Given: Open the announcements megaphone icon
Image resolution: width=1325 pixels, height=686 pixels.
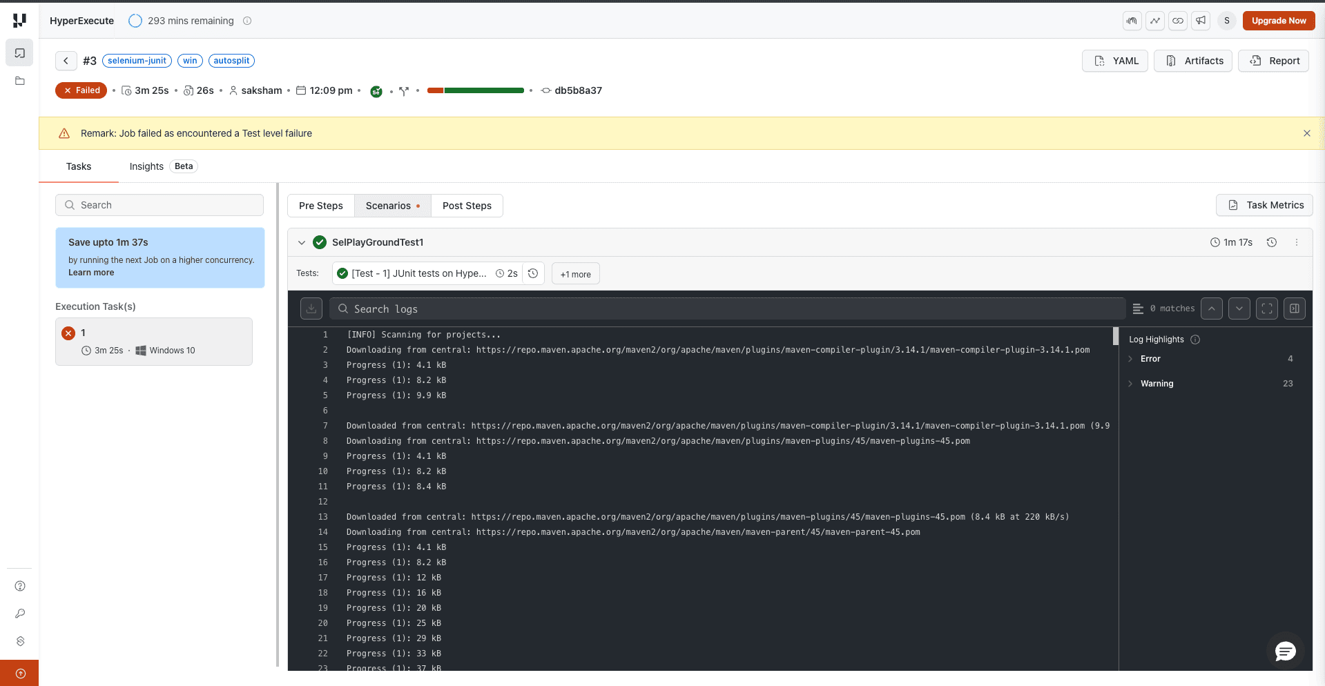Looking at the screenshot, I should pos(1201,21).
